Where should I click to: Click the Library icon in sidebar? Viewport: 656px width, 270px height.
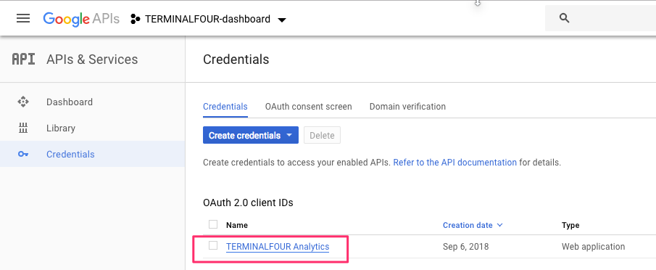click(x=23, y=128)
